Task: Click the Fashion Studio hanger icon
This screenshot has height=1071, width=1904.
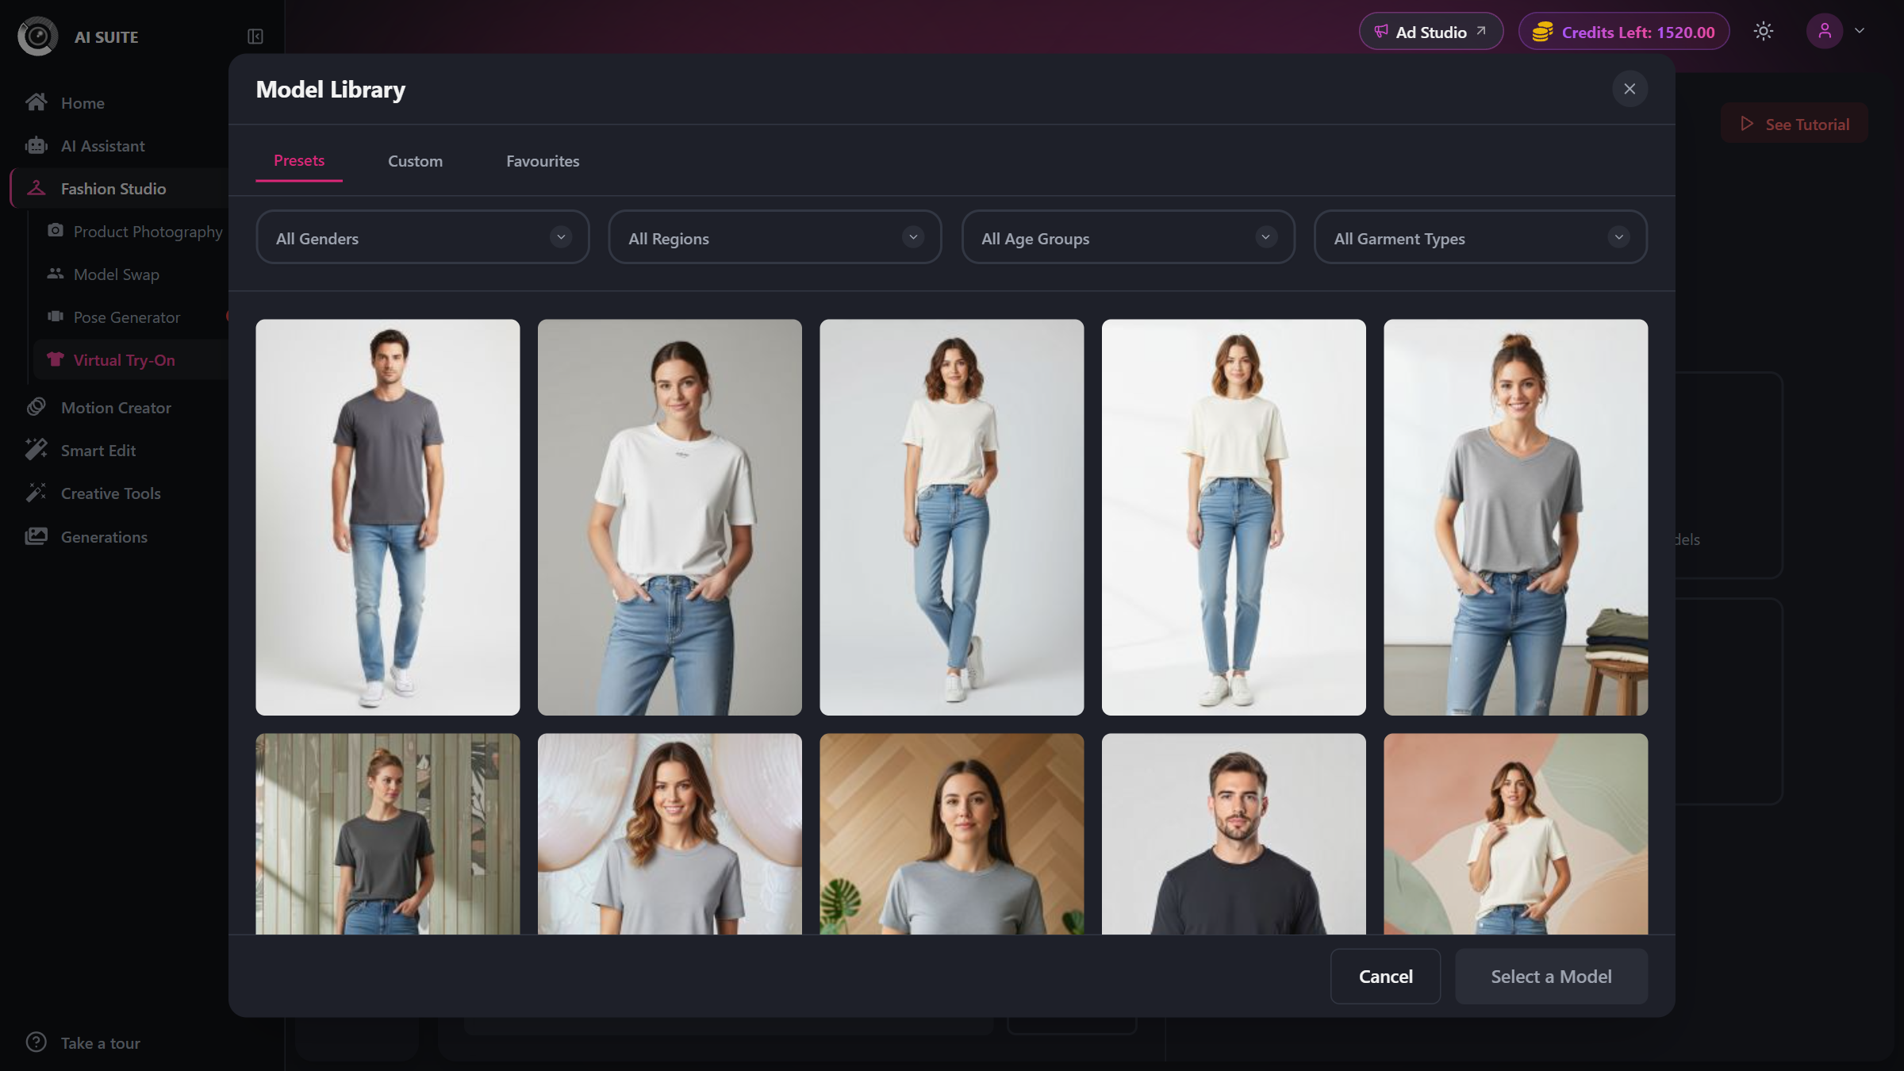Action: coord(36,188)
